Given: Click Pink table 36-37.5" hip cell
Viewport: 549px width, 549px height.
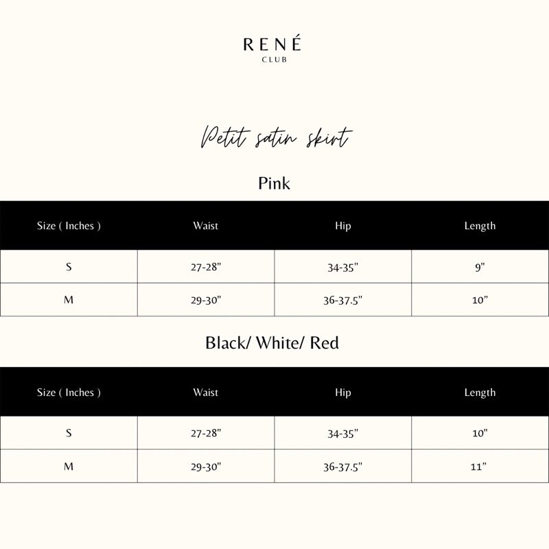Looking at the screenshot, I should pos(343,300).
